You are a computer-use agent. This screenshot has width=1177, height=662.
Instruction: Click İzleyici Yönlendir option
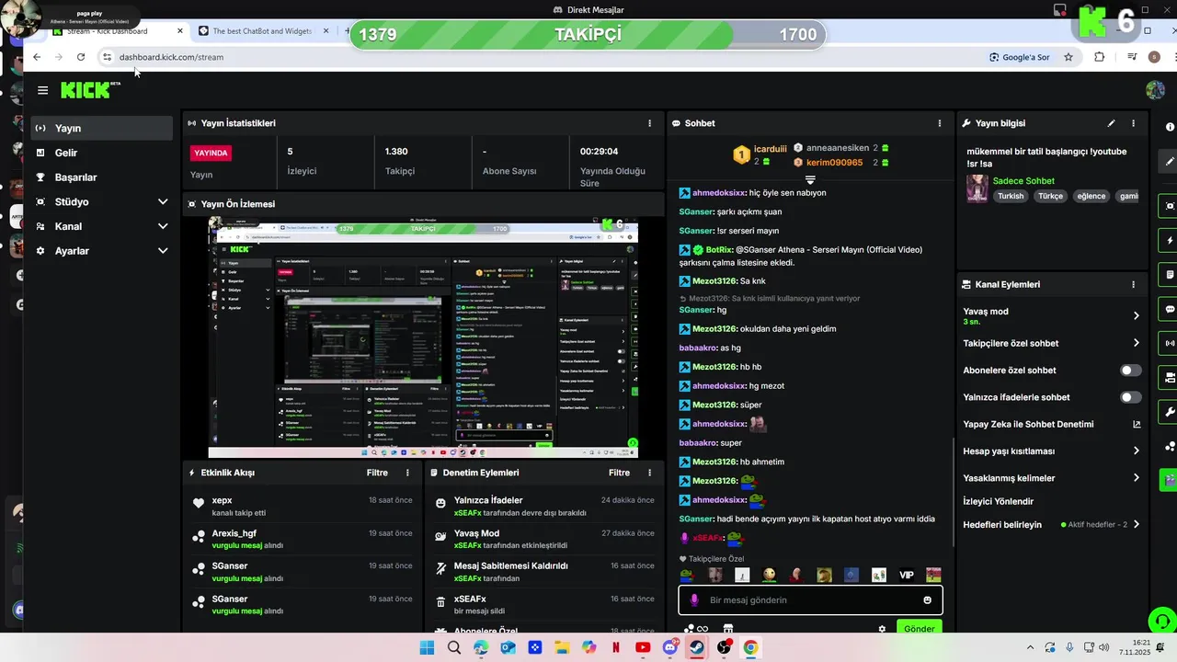click(998, 501)
